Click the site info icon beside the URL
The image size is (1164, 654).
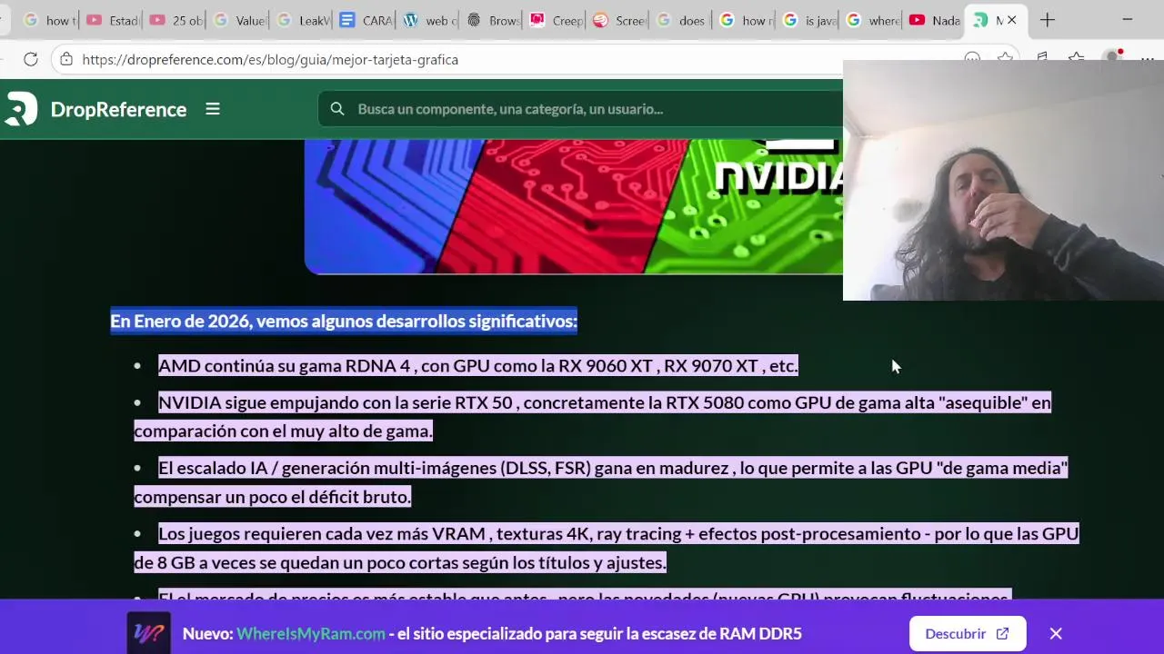[x=65, y=59]
